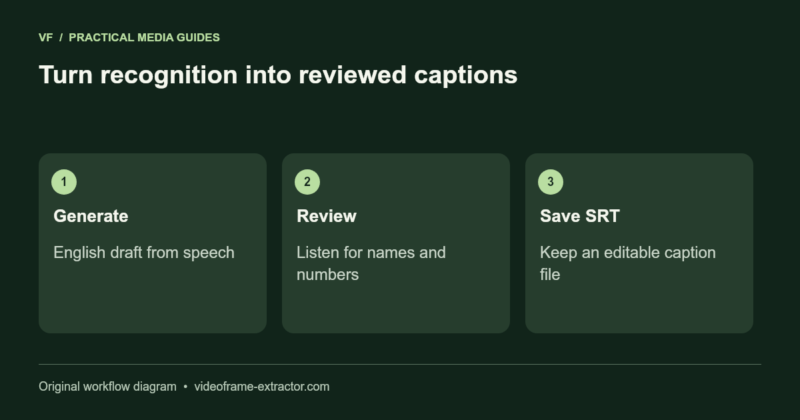The width and height of the screenshot is (800, 420).
Task: Click 'English draft from speech' text
Action: [x=144, y=253]
